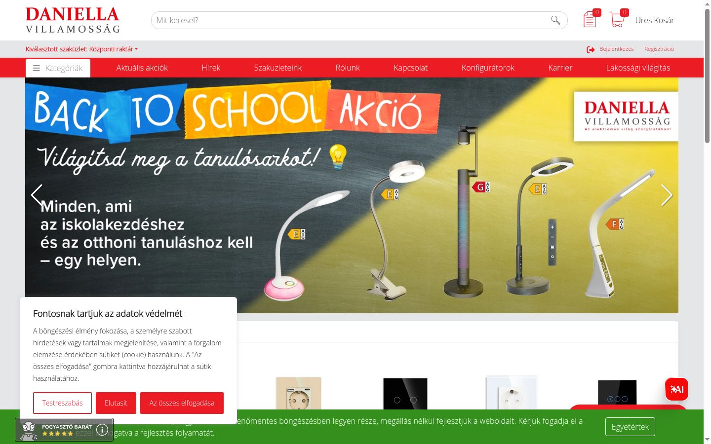Click the Egyetértek button in green bar
Viewport: 711px width, 444px height.
click(x=630, y=427)
